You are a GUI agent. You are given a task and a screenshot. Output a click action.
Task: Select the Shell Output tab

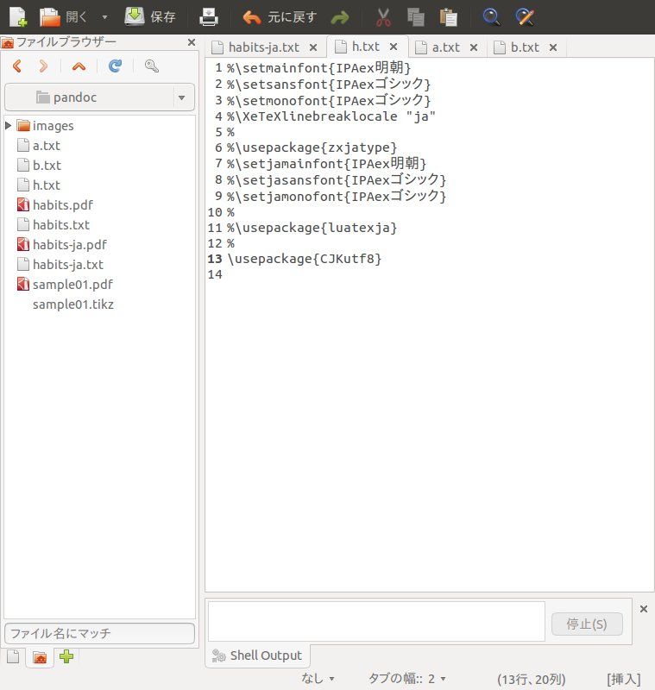coord(257,655)
